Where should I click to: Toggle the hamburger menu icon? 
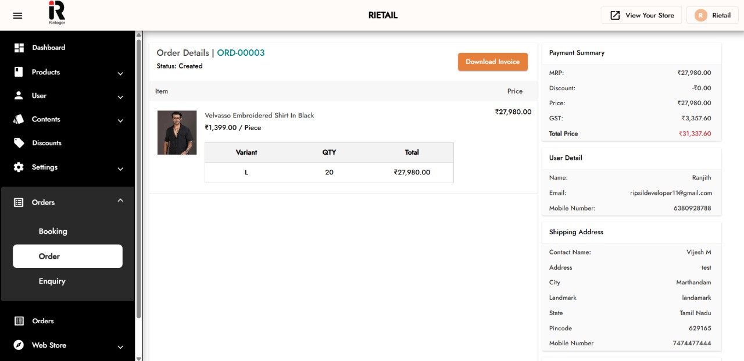17,16
